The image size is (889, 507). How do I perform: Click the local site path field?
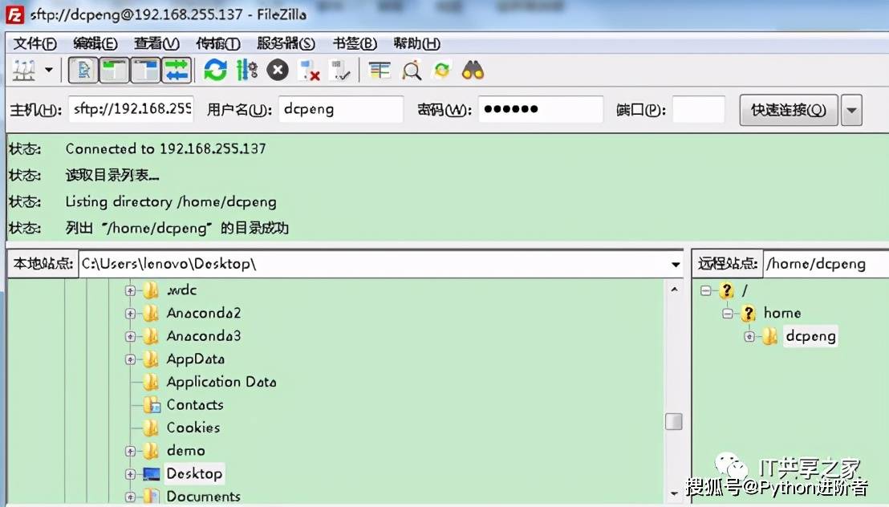click(374, 264)
